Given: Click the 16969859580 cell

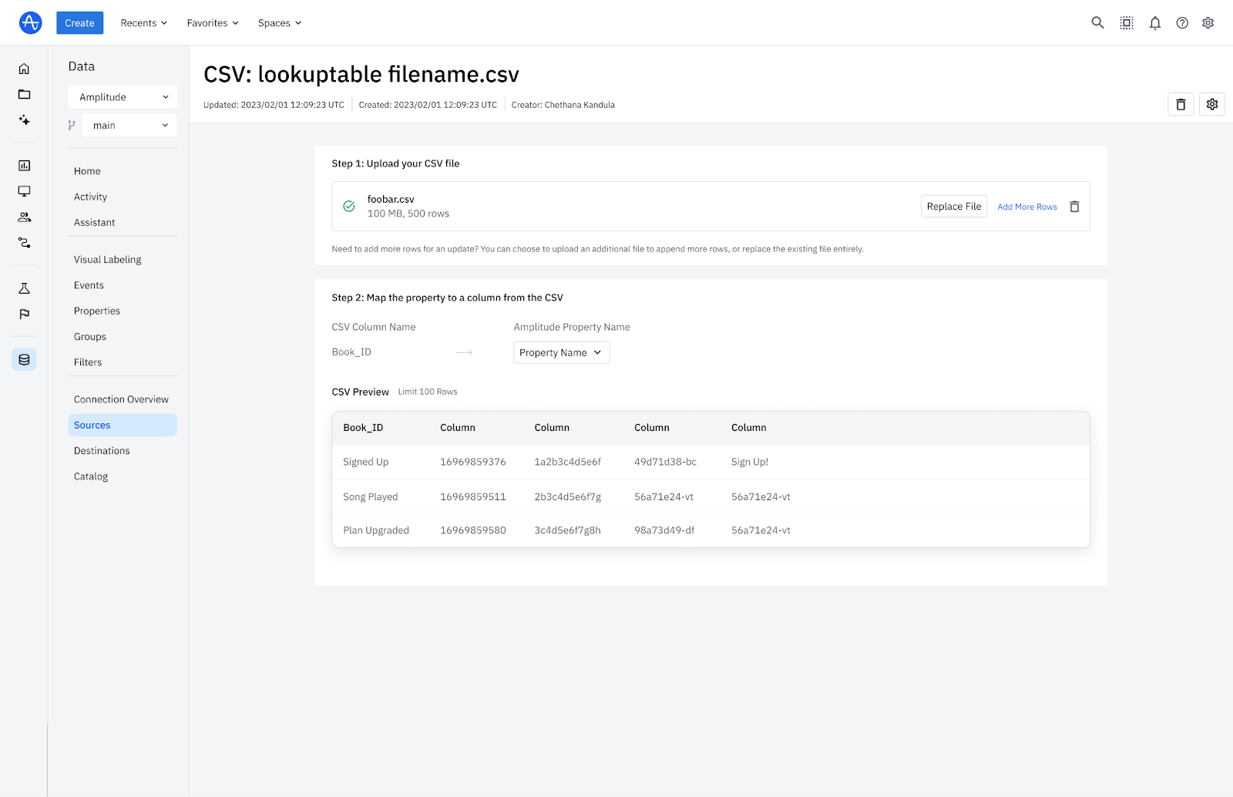Looking at the screenshot, I should click(473, 530).
